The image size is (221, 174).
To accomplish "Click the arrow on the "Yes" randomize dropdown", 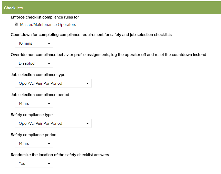I will [49, 163].
